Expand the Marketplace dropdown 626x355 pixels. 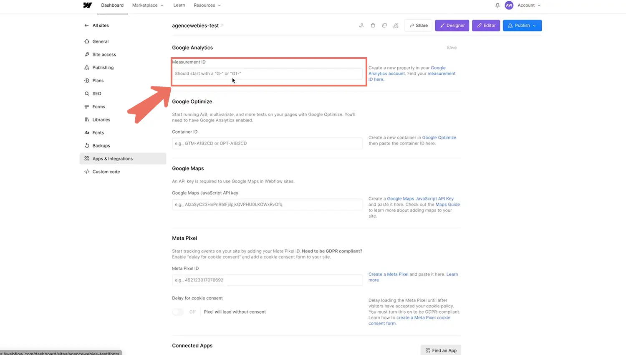tap(148, 5)
